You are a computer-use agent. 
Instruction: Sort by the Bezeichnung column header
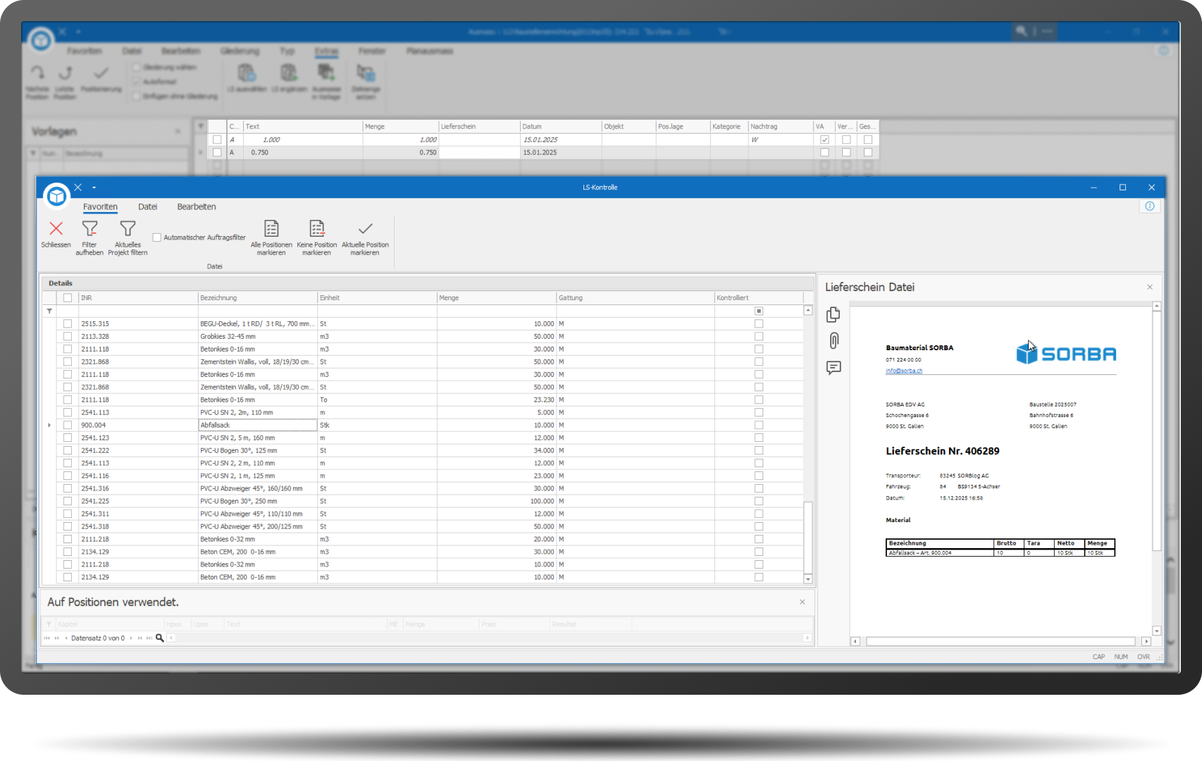pos(257,298)
